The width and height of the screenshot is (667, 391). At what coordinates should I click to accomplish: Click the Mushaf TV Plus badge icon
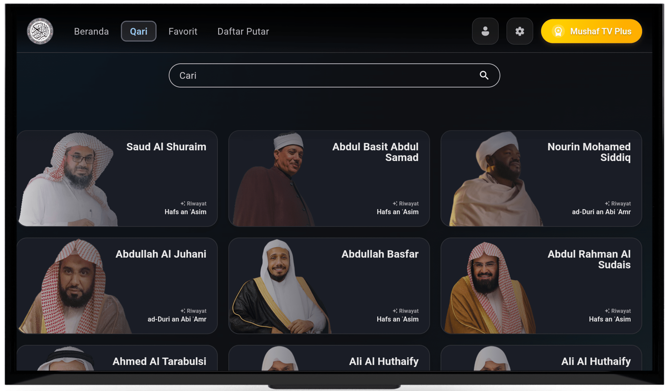coord(558,31)
